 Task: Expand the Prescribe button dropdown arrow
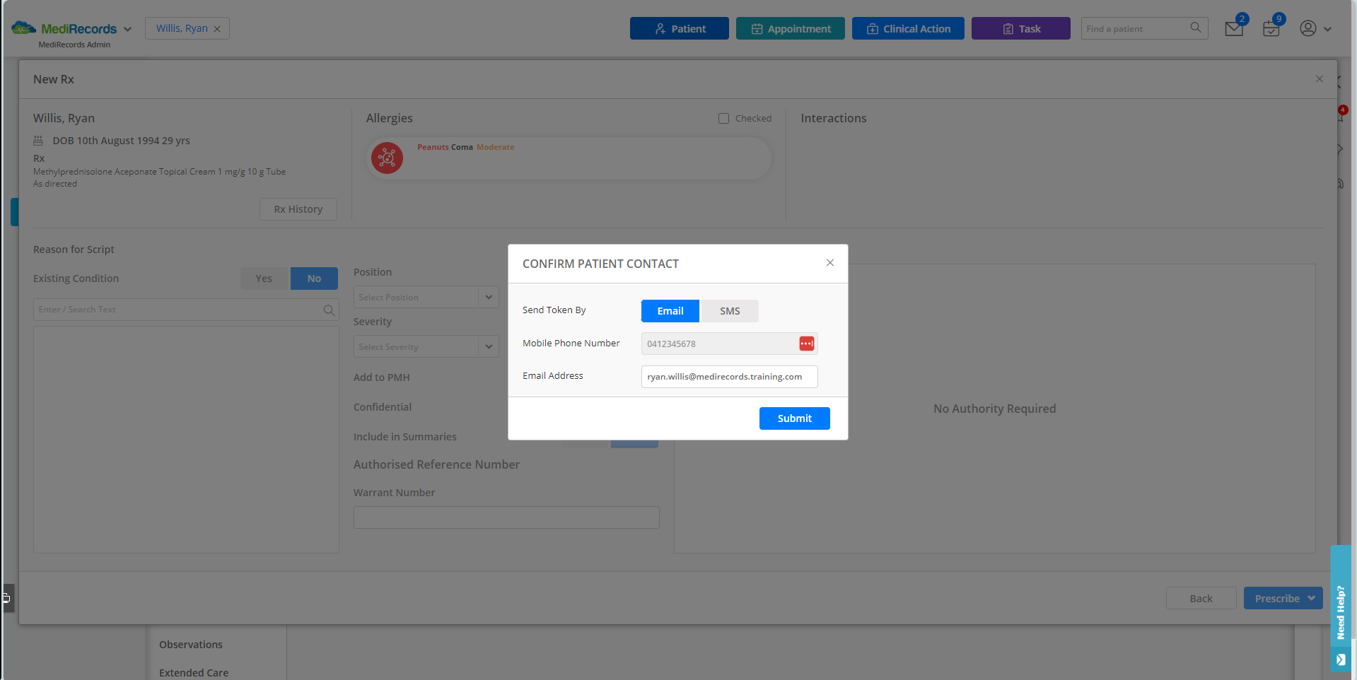[1311, 598]
